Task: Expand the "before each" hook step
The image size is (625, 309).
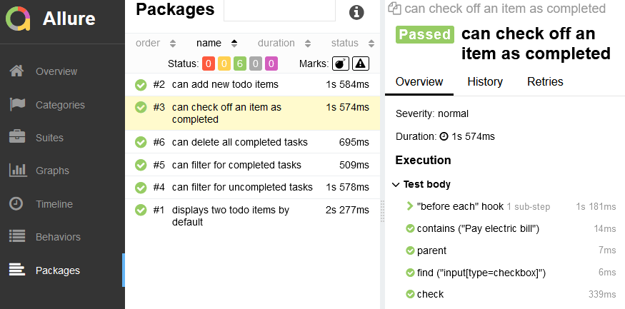Action: (409, 206)
